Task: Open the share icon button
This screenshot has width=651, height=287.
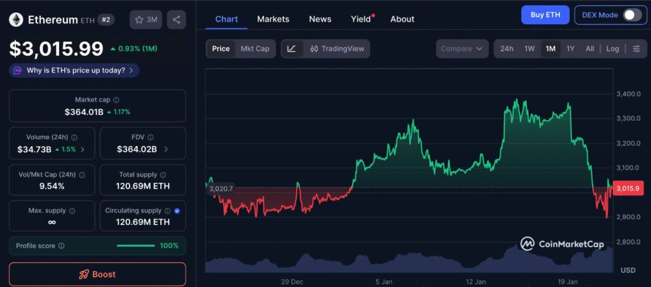Action: [177, 20]
